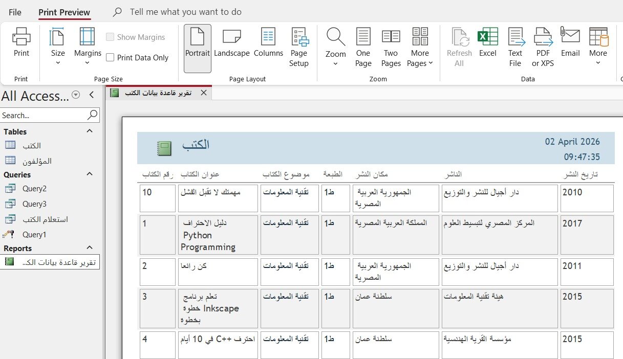
Task: Enable the Print Data Only checkbox
Action: [x=110, y=58]
